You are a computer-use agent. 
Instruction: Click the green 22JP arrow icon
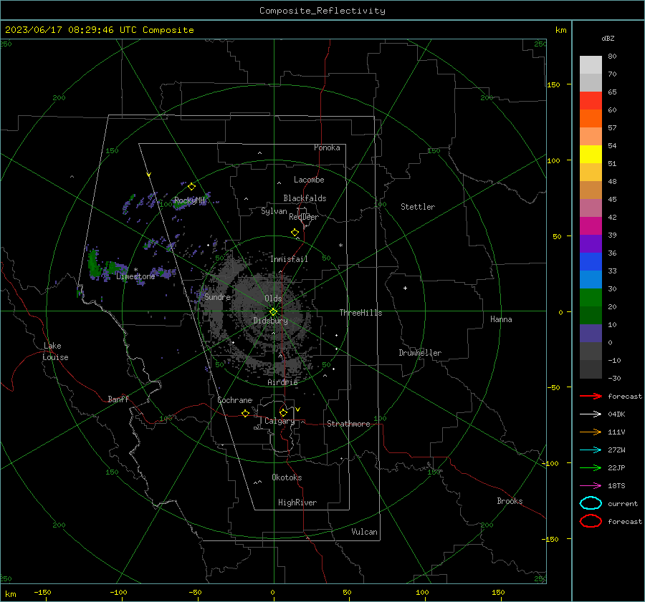point(591,467)
